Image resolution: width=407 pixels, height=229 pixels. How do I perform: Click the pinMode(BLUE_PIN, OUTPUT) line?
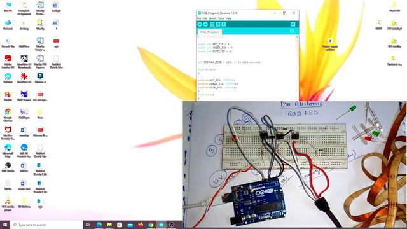tap(217, 88)
